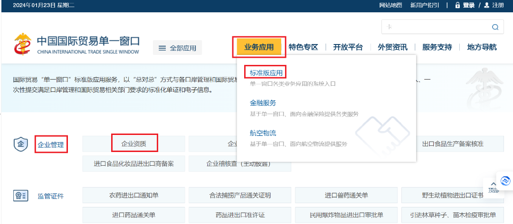Click the 监管证件 category link
Screen dimensions: 513x224
[x=51, y=196]
